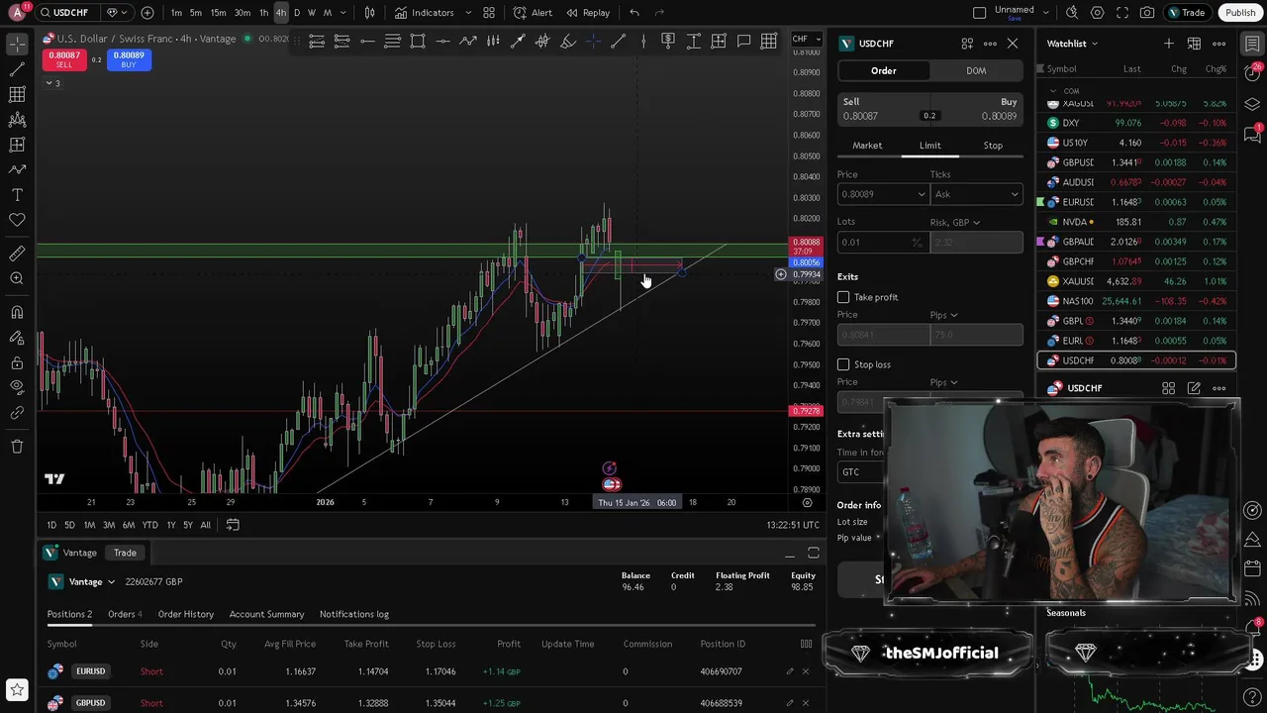
Task: Open the Notifications log tab
Action: 354,615
